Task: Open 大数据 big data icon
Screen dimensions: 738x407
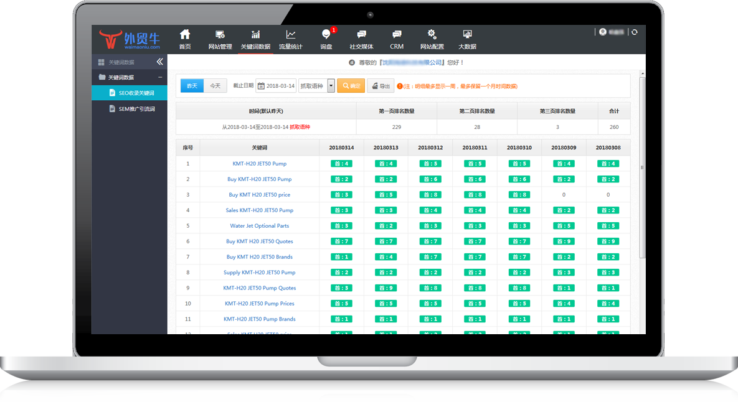Action: pyautogui.click(x=467, y=39)
